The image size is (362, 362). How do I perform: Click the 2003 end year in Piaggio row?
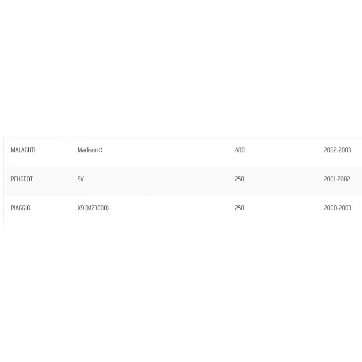[x=345, y=208]
